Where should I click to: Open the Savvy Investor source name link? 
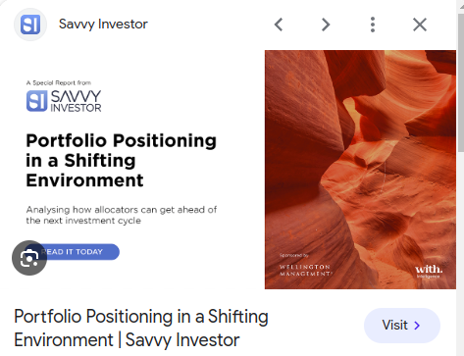point(103,25)
